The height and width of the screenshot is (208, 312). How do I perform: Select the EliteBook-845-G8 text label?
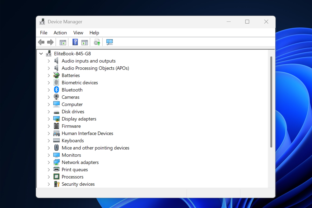72,53
